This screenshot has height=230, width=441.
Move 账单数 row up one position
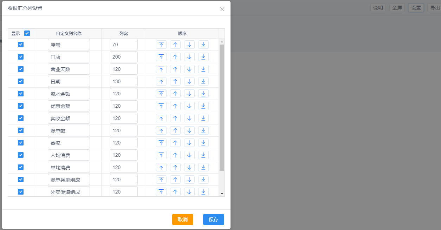click(x=175, y=130)
